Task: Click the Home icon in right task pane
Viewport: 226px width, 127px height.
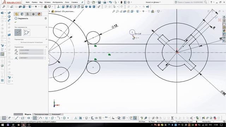Action: (x=224, y=17)
